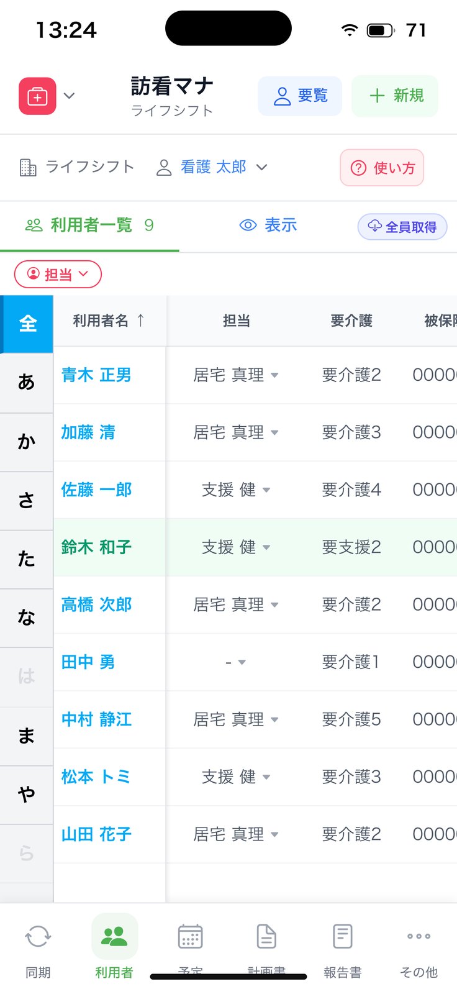Click the ライフシフト office building icon
The height and width of the screenshot is (989, 457).
pos(28,167)
